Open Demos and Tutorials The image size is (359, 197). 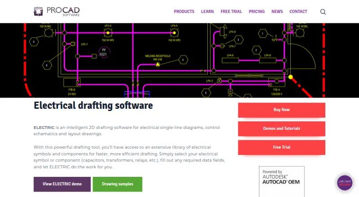click(x=282, y=128)
